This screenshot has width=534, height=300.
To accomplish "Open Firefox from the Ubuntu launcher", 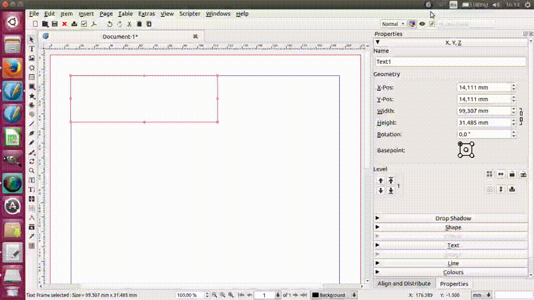I will [x=11, y=68].
